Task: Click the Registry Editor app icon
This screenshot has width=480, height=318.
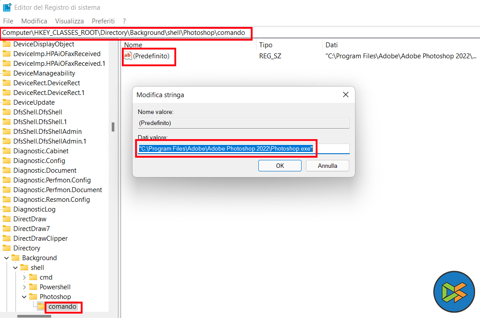Action: [x=7, y=7]
